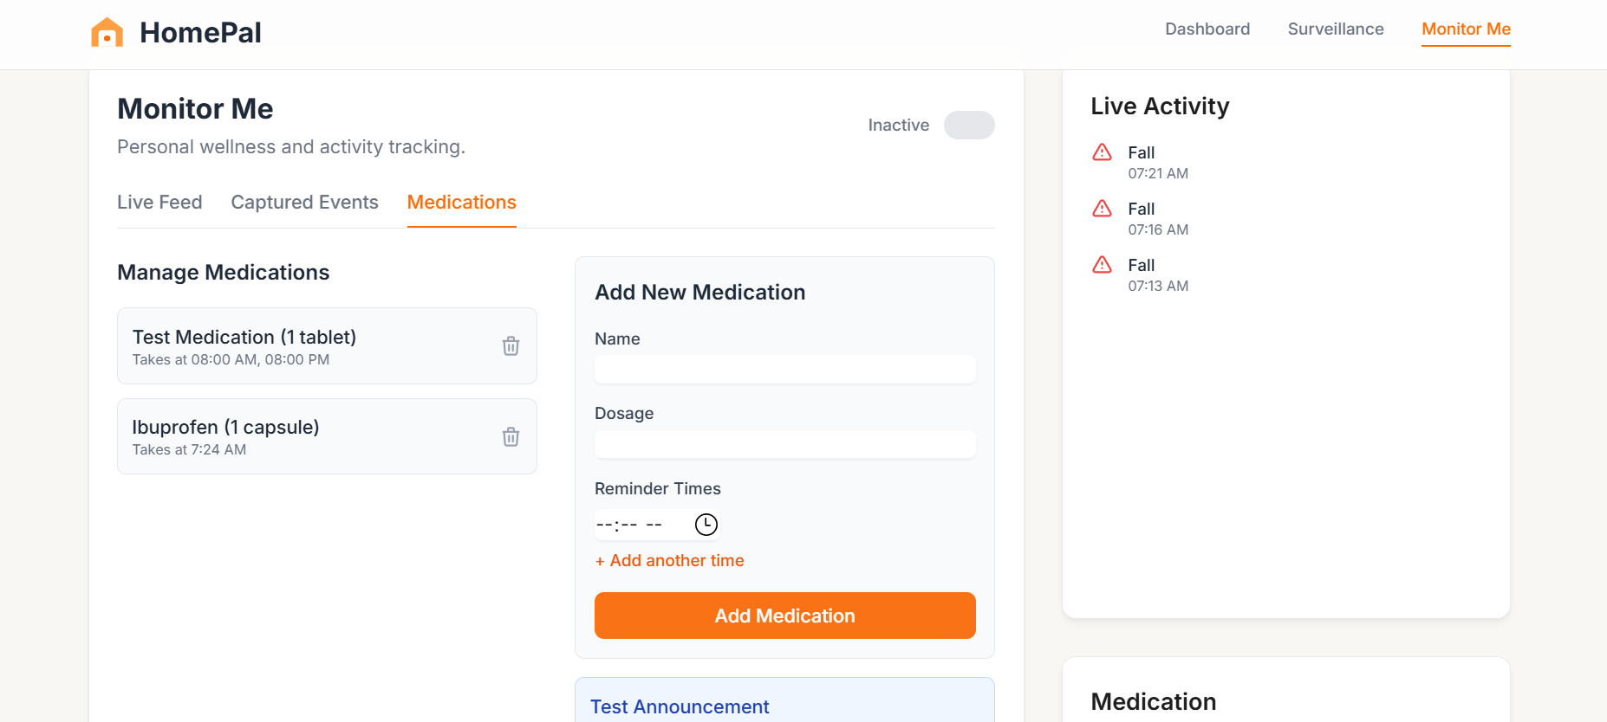Click the 07:16 AM Fall alert icon
The image size is (1607, 722).
[1102, 209]
